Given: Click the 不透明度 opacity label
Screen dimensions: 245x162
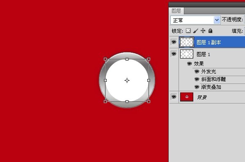Looking at the screenshot, I should 232,20.
